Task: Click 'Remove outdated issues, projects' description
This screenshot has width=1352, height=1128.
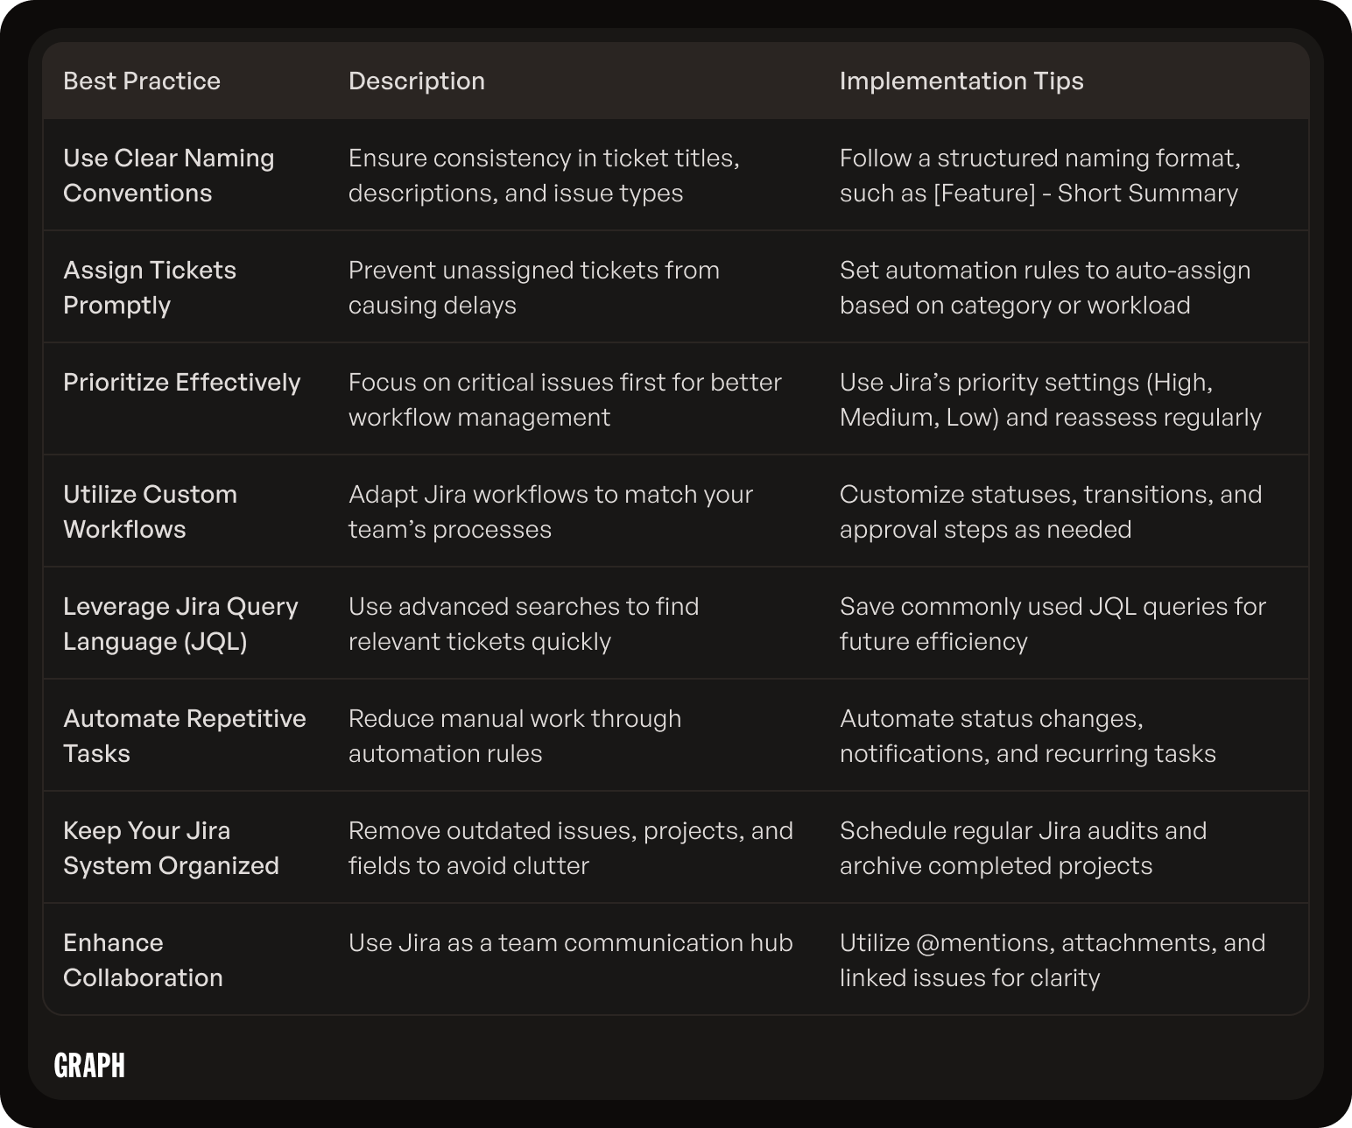Action: tap(571, 848)
